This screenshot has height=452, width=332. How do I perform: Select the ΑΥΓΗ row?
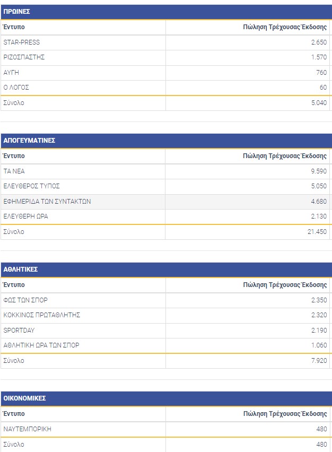(x=11, y=72)
